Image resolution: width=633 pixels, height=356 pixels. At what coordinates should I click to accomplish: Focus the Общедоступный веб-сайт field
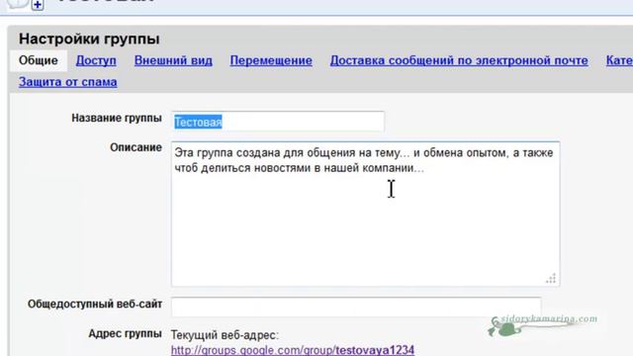click(x=356, y=308)
